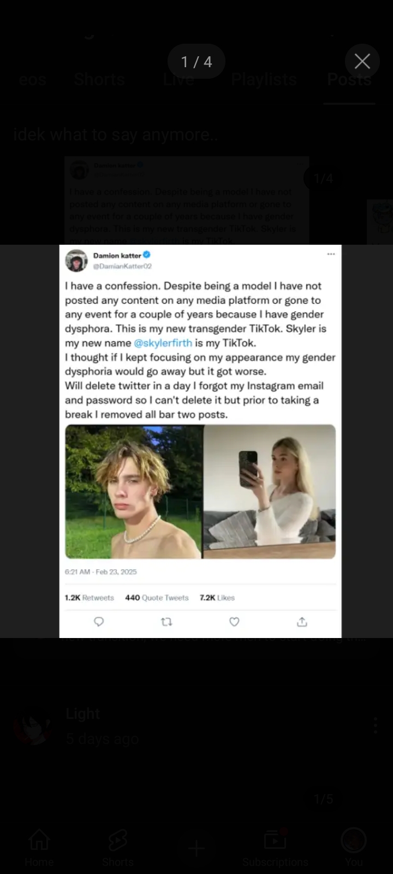The height and width of the screenshot is (874, 393).
Task: Open the tweet's three-dot more menu
Action: tap(331, 254)
